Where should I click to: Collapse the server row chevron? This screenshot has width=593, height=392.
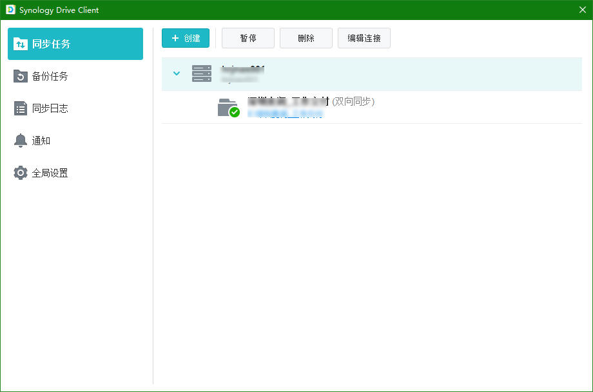point(176,73)
